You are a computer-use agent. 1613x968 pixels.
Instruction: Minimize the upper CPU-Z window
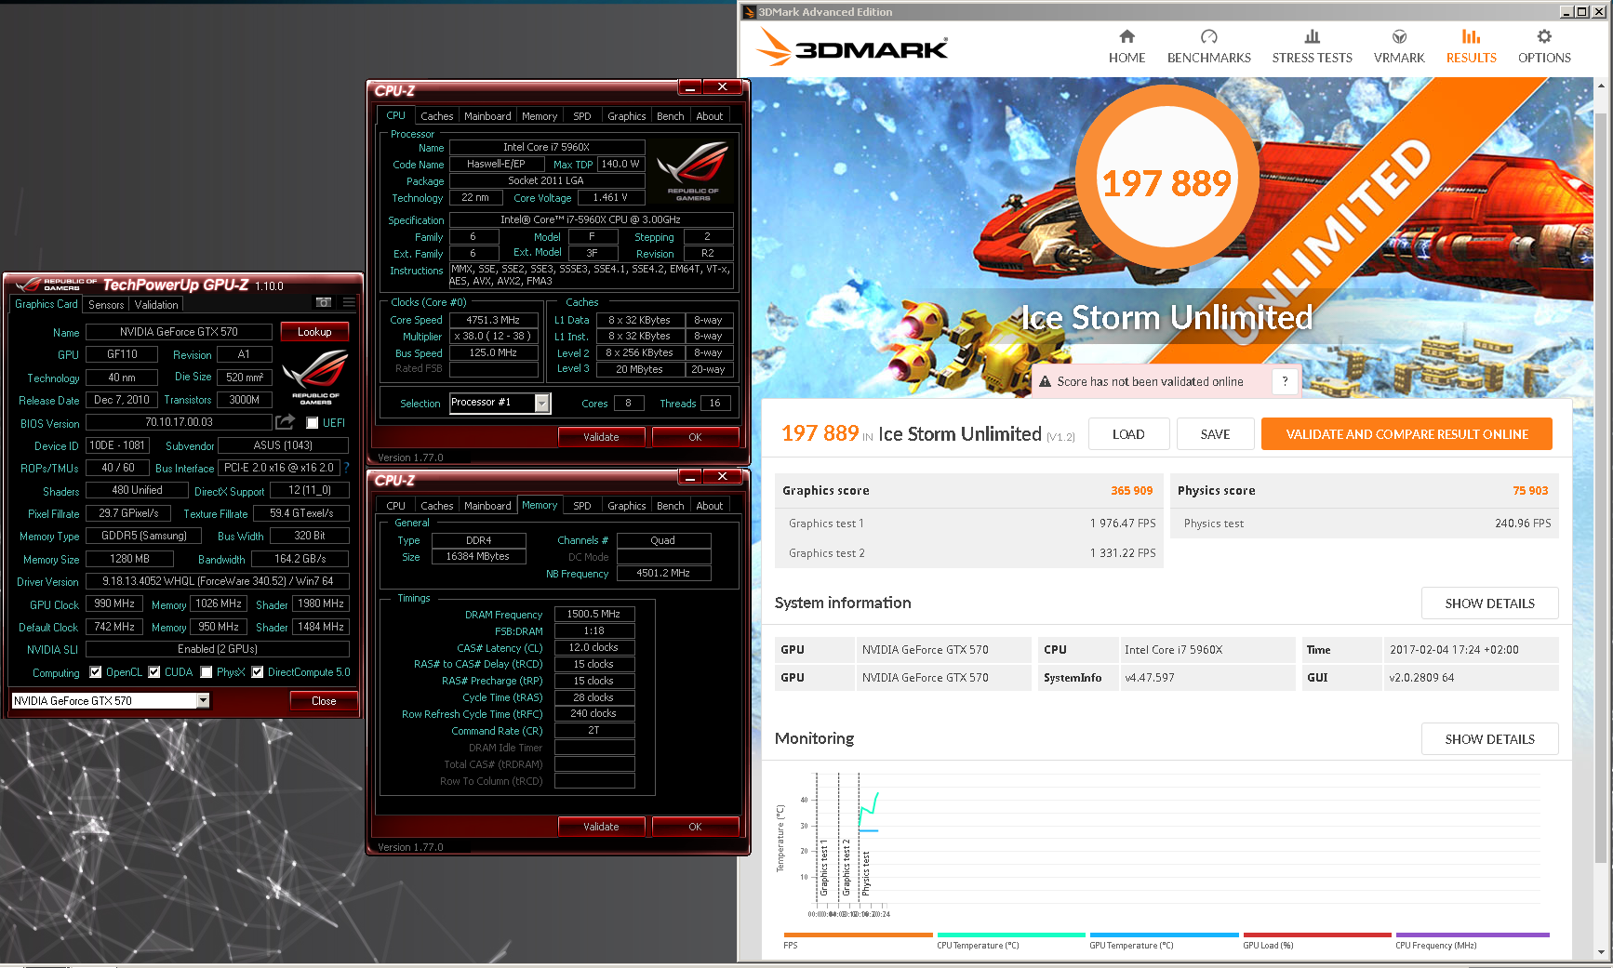coord(690,86)
